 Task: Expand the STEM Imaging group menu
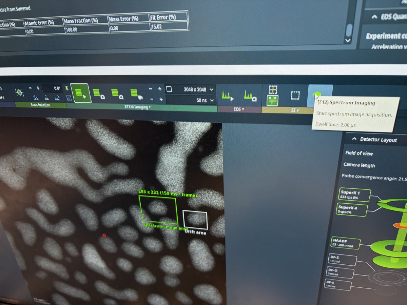point(137,107)
